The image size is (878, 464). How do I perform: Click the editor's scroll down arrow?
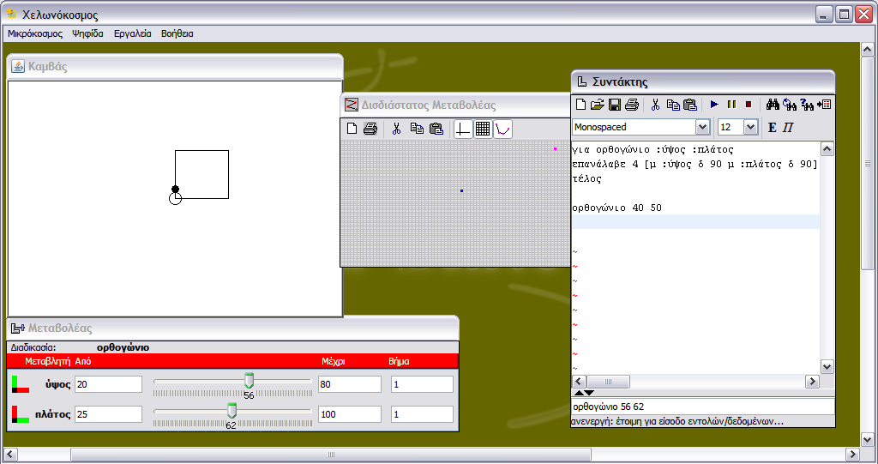[x=827, y=367]
